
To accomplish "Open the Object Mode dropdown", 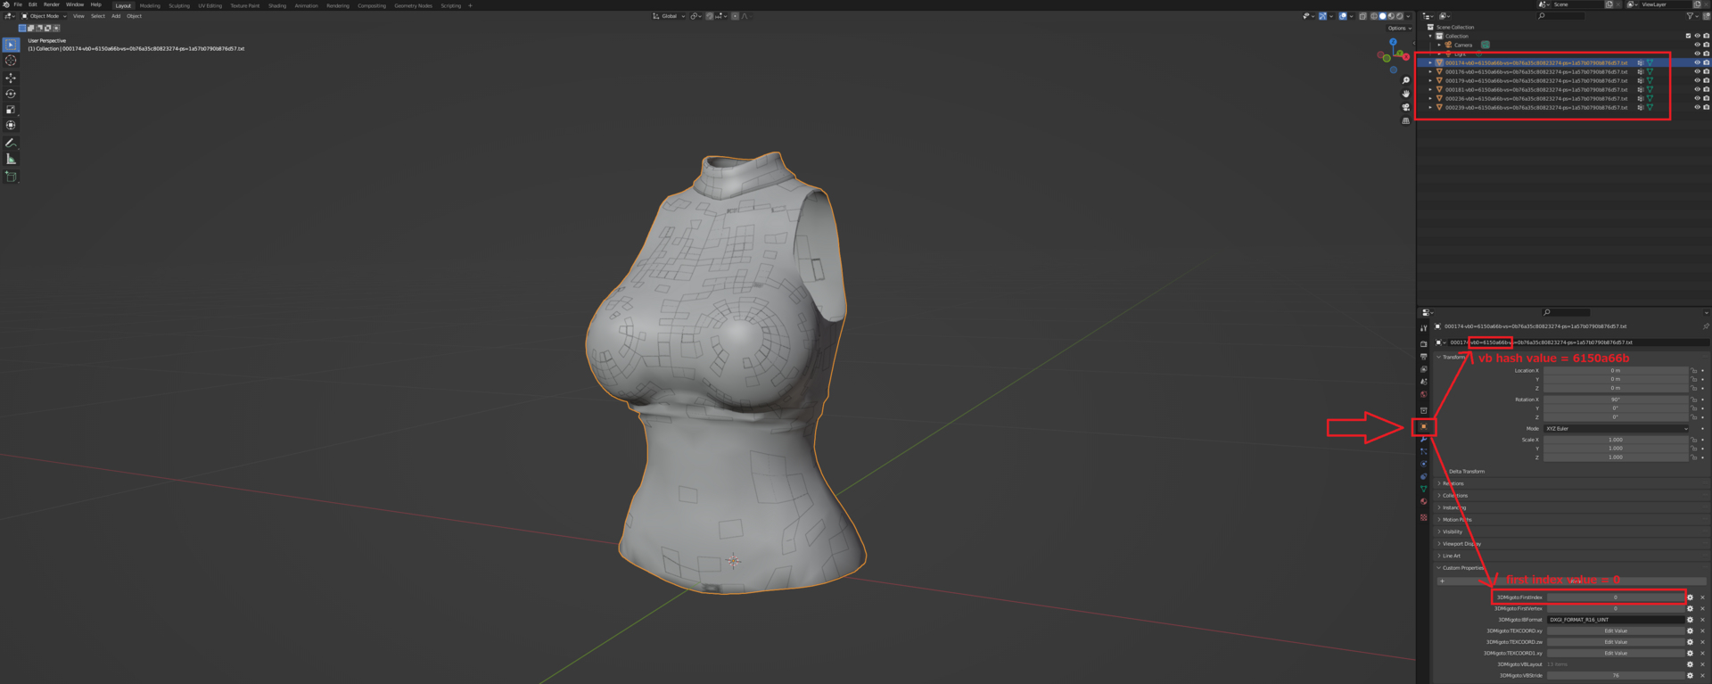I will click(44, 16).
